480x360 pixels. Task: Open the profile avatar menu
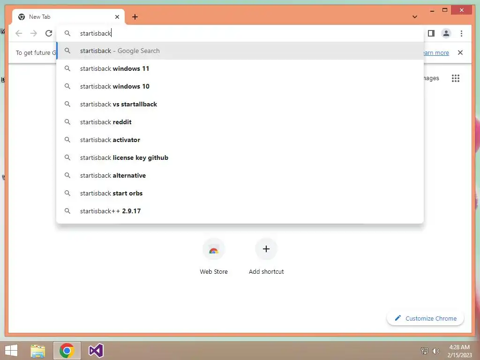click(446, 33)
